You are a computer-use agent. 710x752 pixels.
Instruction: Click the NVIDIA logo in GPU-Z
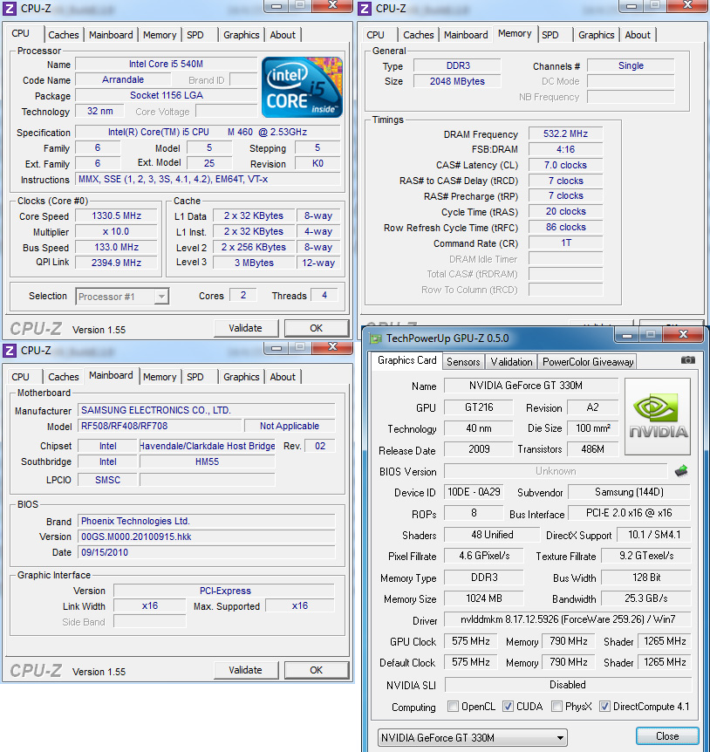[x=658, y=416]
